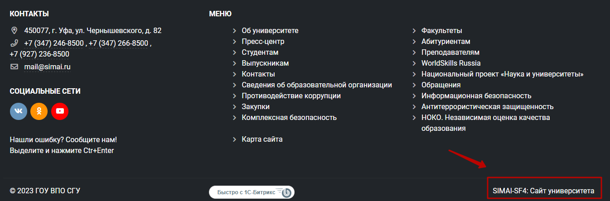Click the VK social network icon
The image size is (610, 201).
tap(19, 111)
